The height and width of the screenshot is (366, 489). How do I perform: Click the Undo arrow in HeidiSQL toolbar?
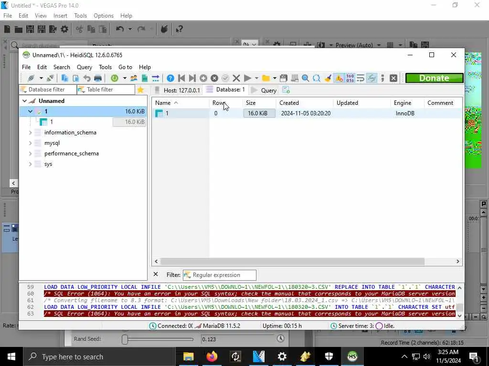(x=87, y=78)
